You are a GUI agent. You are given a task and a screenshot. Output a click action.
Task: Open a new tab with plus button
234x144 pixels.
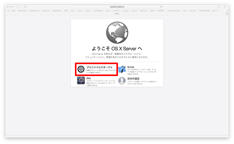tap(227, 13)
